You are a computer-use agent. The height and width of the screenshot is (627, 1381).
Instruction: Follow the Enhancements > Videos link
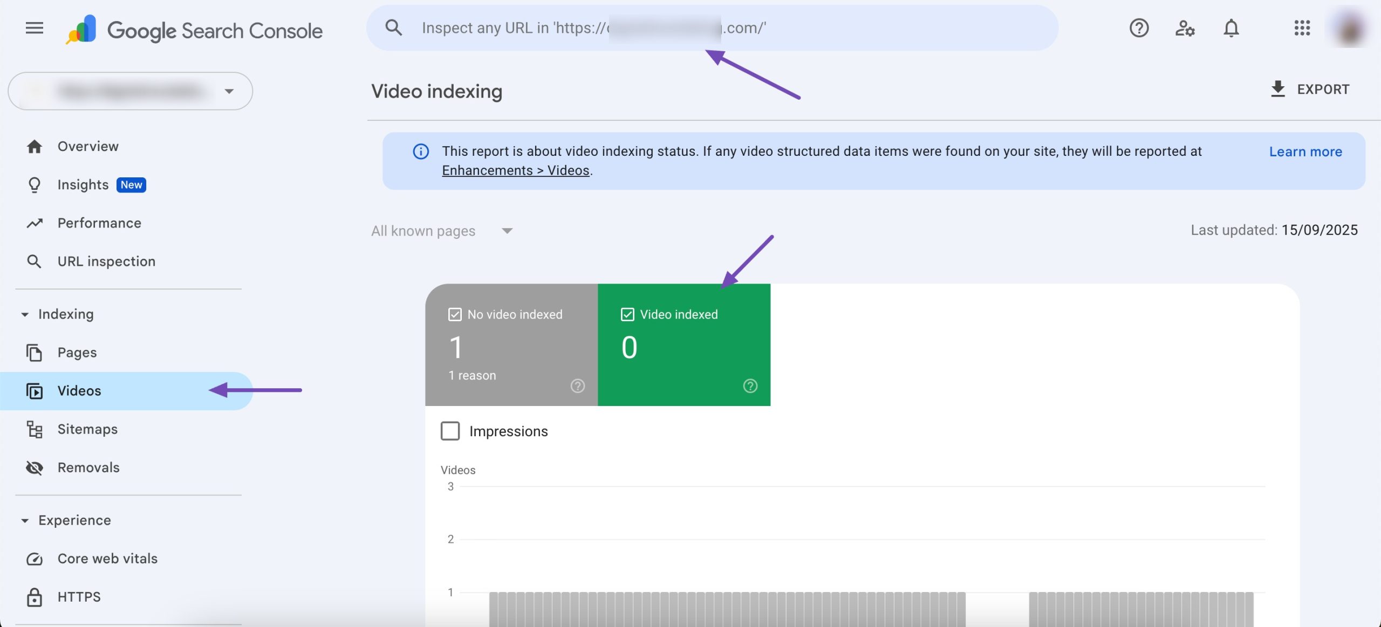click(x=515, y=170)
